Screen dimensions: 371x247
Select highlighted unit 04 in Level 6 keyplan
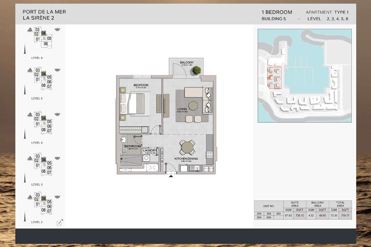click(44, 33)
